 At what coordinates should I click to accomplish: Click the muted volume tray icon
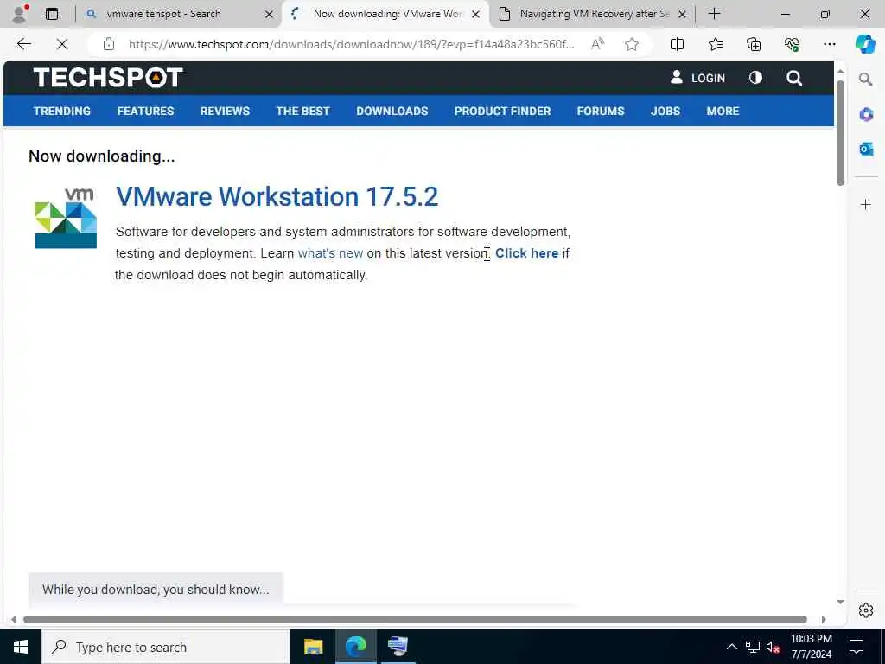[x=774, y=647]
